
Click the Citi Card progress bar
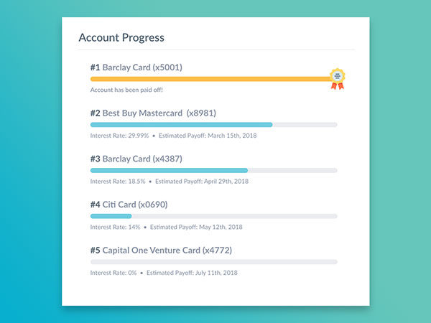click(x=111, y=216)
